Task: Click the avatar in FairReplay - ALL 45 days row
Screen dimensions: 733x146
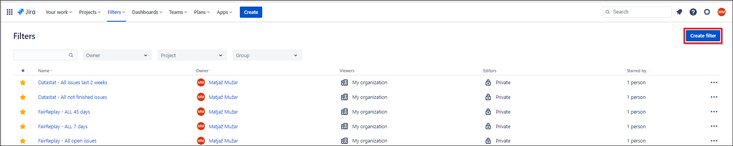Action: 201,112
